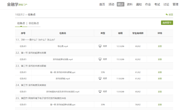Click the 12.3分钟 duration value

point(120,46)
